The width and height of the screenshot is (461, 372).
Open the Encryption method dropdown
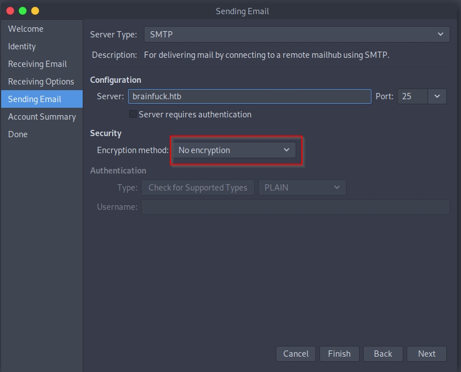pos(234,150)
